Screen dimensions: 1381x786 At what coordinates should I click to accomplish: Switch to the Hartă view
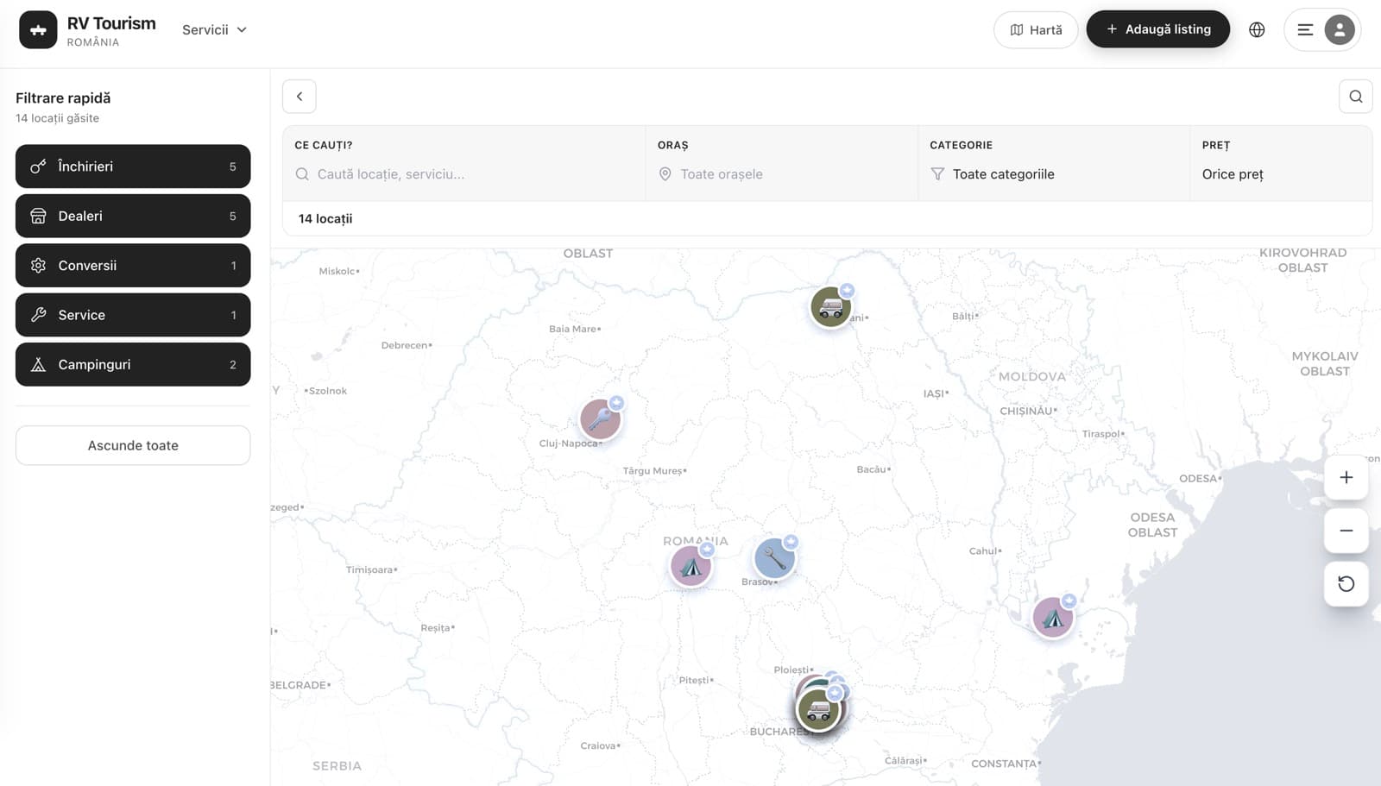click(1036, 29)
